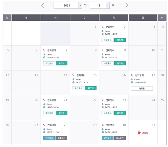Open the 2021 year dropdown

[x=68, y=5]
